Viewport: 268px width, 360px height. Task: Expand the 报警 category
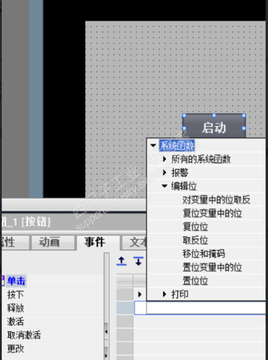pos(164,173)
